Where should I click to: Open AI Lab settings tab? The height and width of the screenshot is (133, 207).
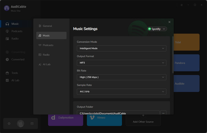click(51, 64)
